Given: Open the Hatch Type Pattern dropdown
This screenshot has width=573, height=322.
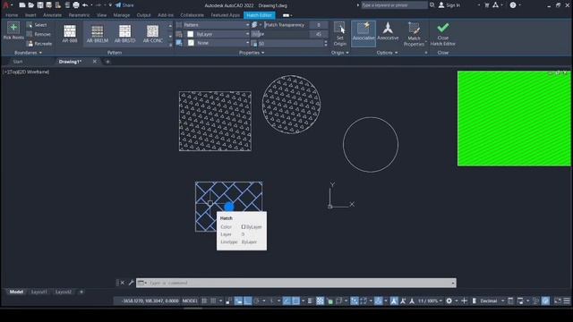Looking at the screenshot, I should tap(216, 25).
